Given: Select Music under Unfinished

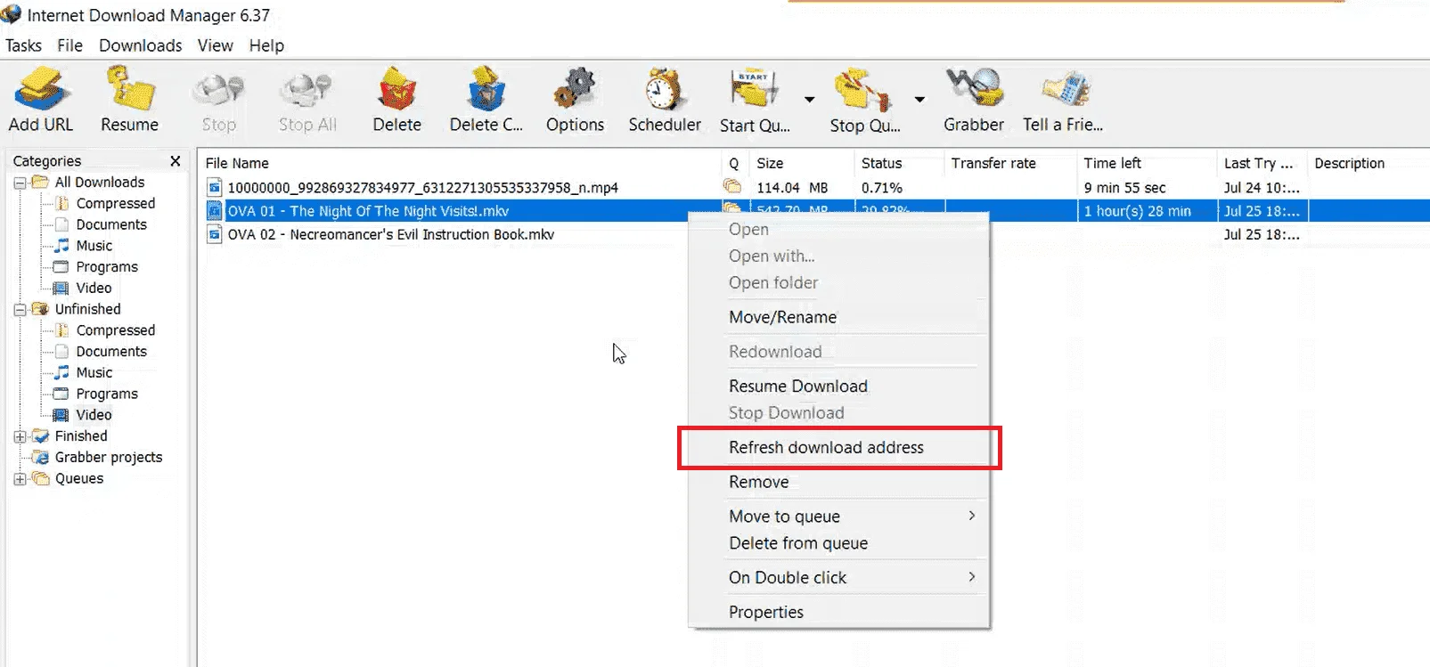Looking at the screenshot, I should tap(94, 373).
